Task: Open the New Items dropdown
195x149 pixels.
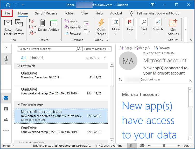Action: point(19,27)
